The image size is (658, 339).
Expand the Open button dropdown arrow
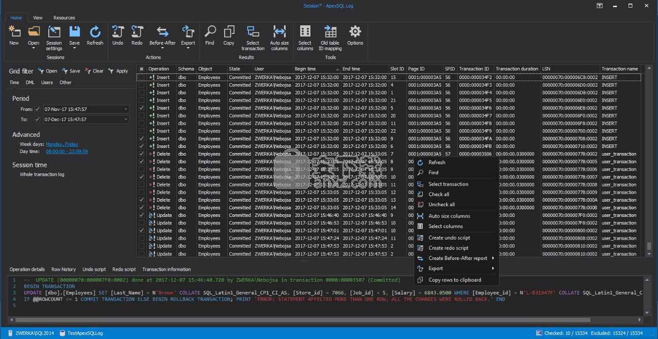point(34,49)
